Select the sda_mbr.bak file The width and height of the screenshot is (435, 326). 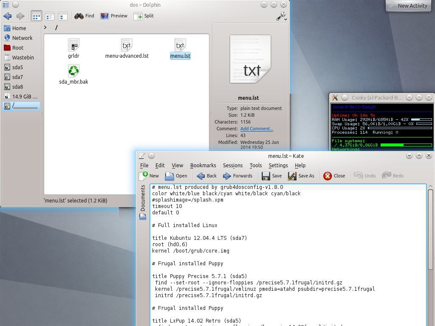pos(73,75)
